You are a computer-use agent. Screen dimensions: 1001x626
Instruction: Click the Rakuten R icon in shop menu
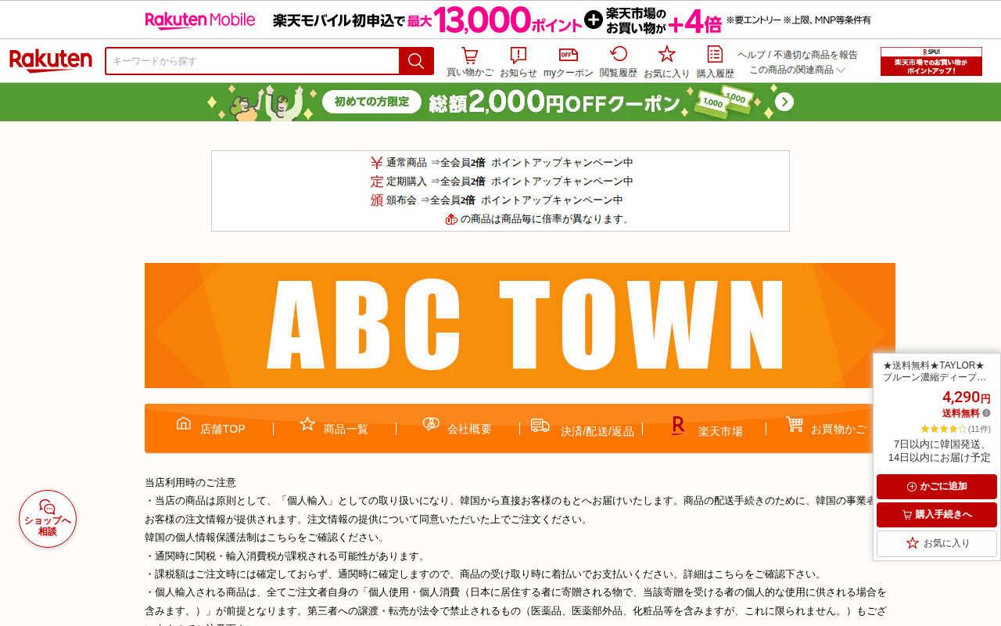pos(678,426)
